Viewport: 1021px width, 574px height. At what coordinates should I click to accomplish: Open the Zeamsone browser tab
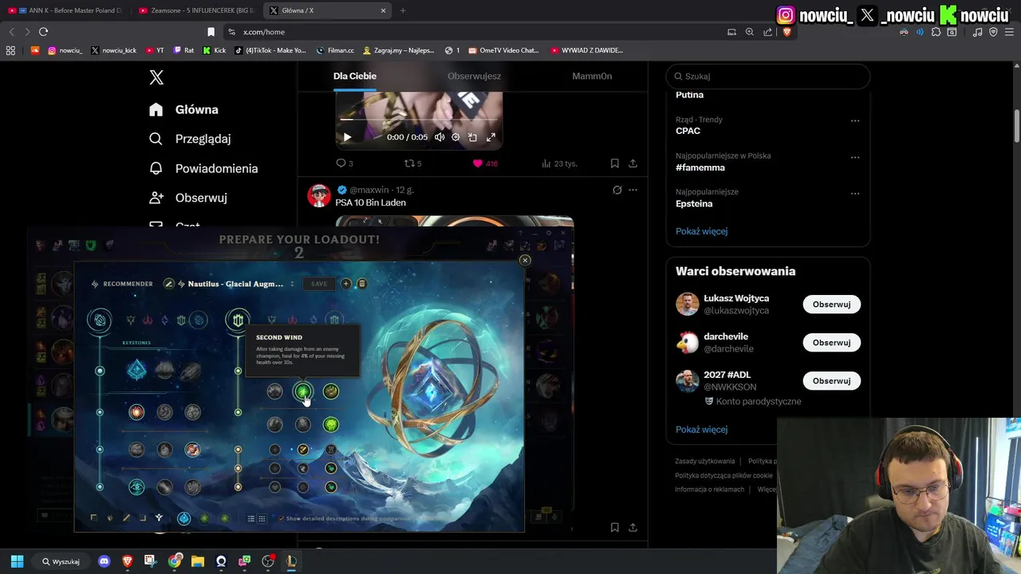coord(195,10)
